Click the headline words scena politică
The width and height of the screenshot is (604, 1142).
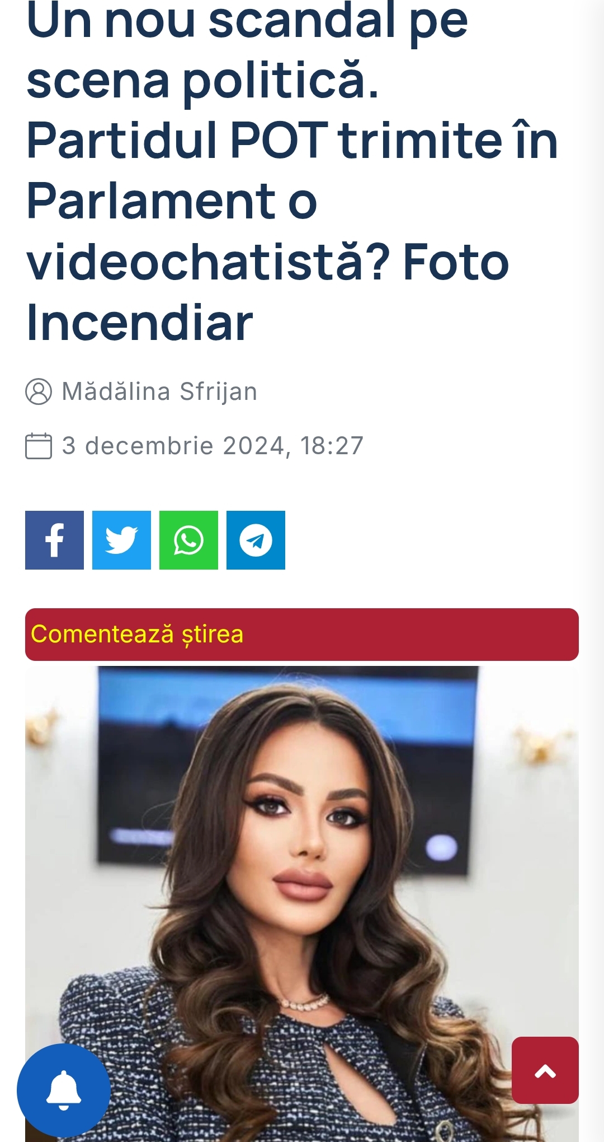pyautogui.click(x=202, y=80)
